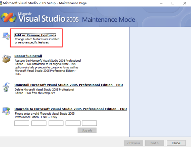Click the Previous button
This screenshot has height=147, width=191.
133,143
